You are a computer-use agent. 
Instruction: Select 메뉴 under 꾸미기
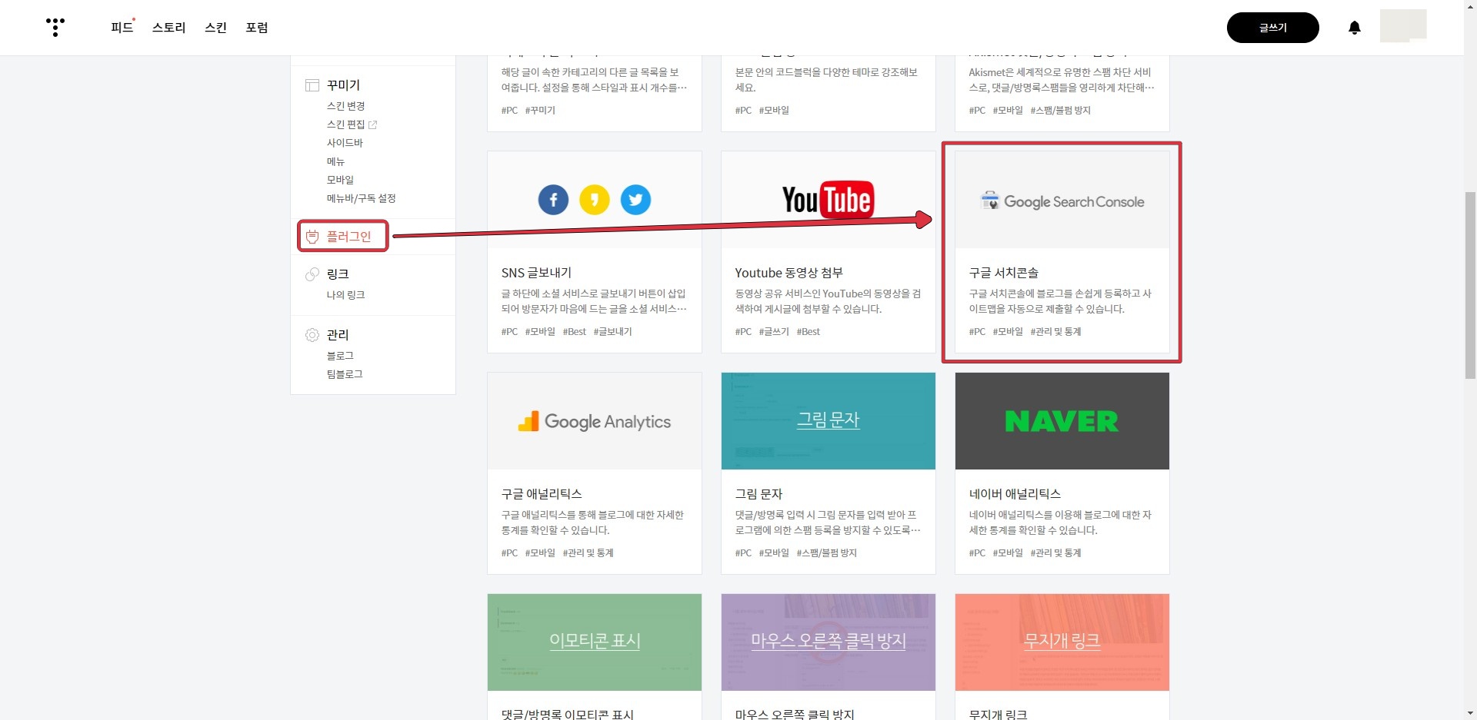(x=335, y=161)
